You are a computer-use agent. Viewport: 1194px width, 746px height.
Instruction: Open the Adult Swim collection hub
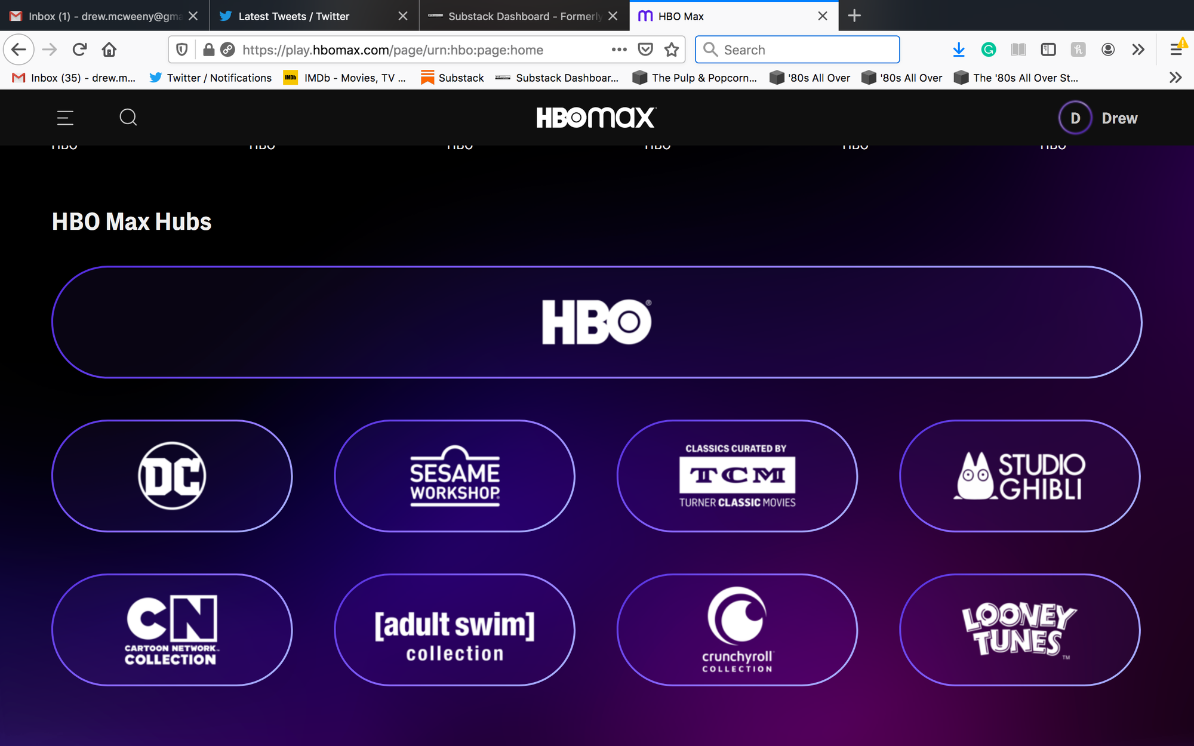(x=454, y=630)
